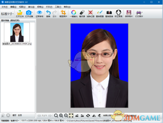
Task: Select the photo thumbnail in 照片列表
Action: (17, 32)
